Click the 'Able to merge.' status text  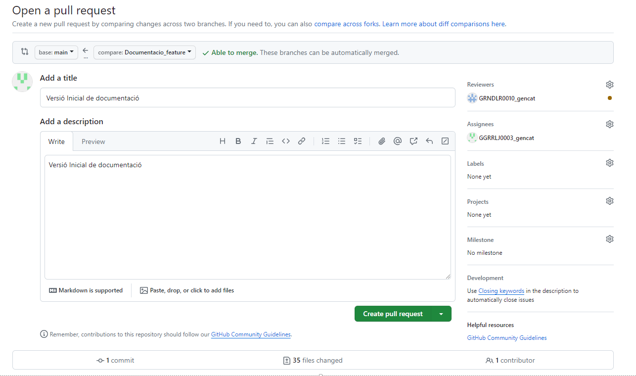coord(234,52)
